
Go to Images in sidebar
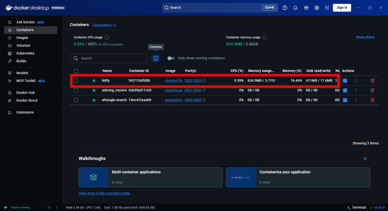[x=31, y=38]
